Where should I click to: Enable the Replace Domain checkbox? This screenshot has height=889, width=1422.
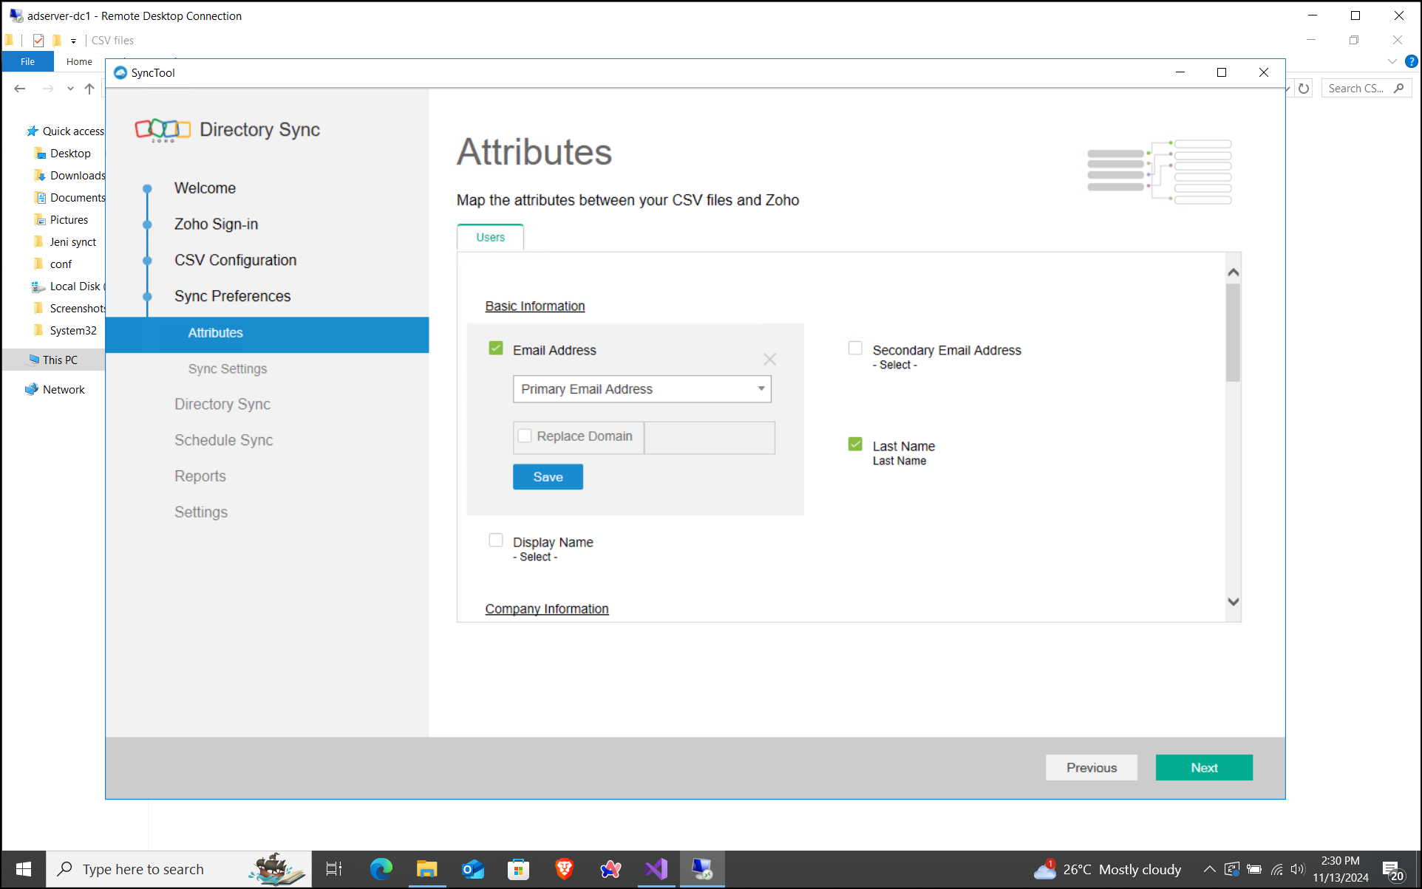pos(525,436)
